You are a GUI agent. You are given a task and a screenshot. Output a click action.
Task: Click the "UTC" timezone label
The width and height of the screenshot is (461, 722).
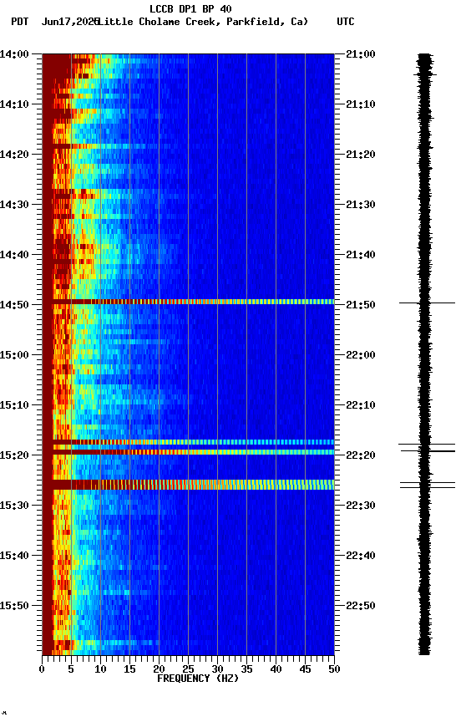pos(346,22)
